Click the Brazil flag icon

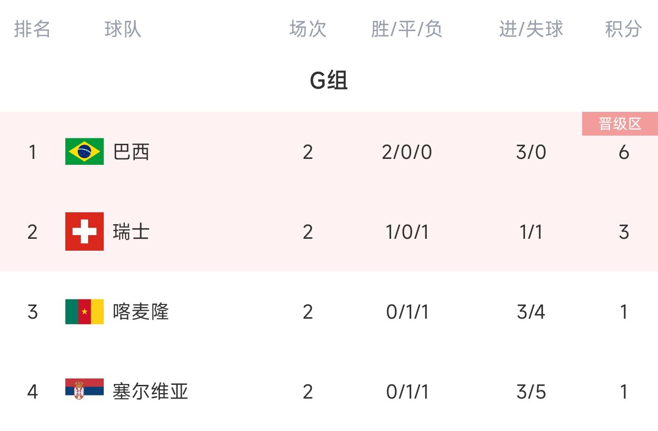pos(85,152)
